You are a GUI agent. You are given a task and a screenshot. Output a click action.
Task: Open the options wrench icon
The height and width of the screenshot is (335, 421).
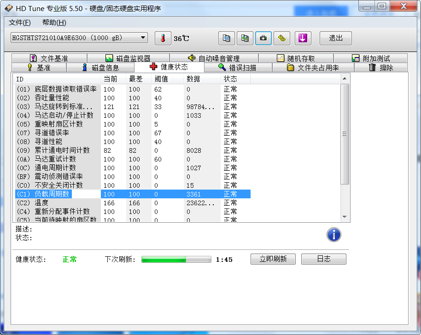coord(281,38)
